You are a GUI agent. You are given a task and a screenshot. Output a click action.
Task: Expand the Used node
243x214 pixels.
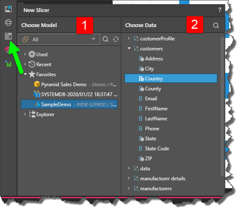coord(25,54)
